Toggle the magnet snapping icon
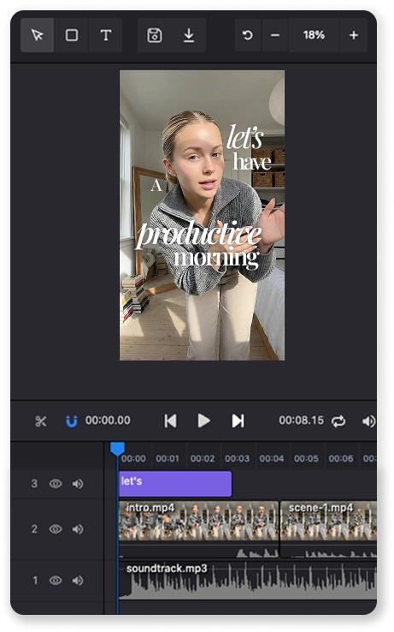 [x=71, y=421]
